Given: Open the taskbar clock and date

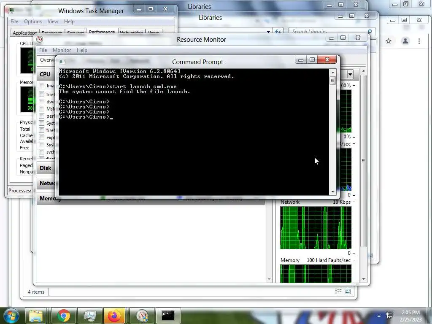Looking at the screenshot, I should [x=411, y=316].
